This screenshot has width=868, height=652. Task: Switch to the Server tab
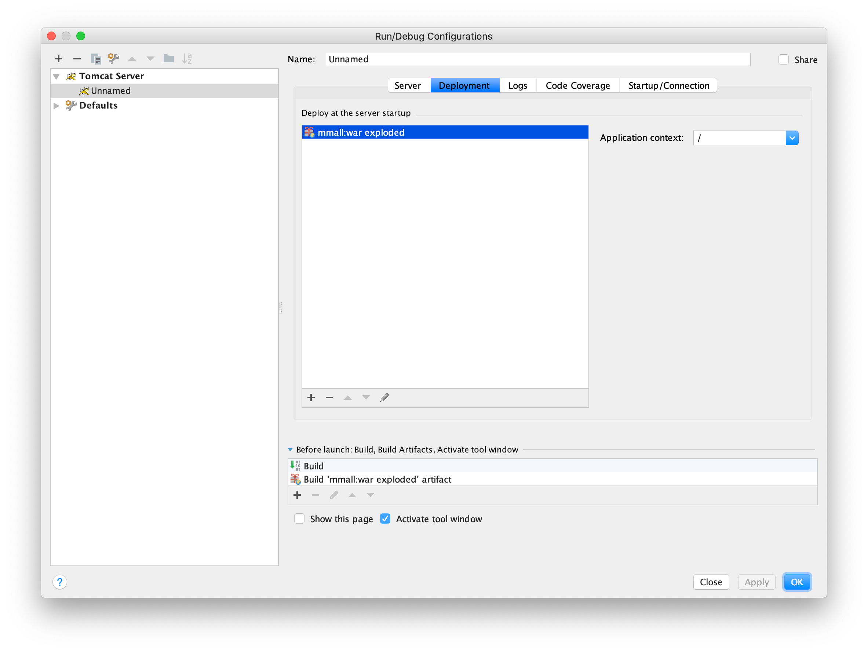(x=408, y=85)
